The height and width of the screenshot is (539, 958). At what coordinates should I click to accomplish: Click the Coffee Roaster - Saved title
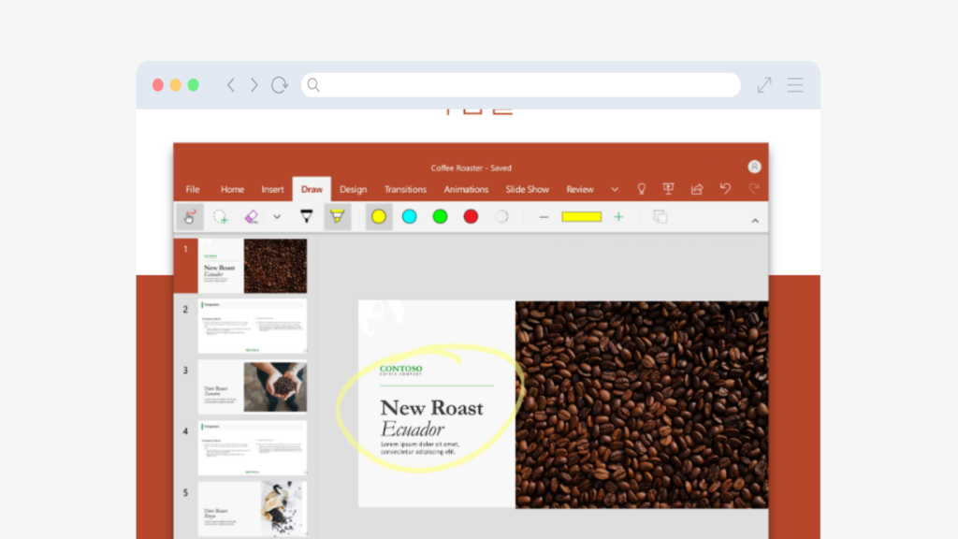472,168
